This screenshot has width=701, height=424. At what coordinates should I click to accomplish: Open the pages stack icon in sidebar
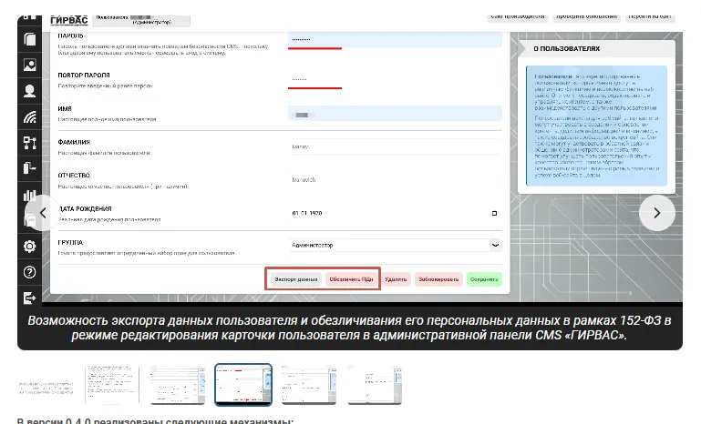pyautogui.click(x=29, y=39)
